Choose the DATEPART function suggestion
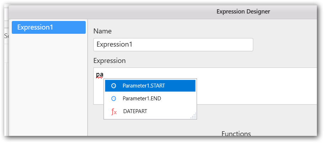The image size is (324, 143). click(x=135, y=111)
